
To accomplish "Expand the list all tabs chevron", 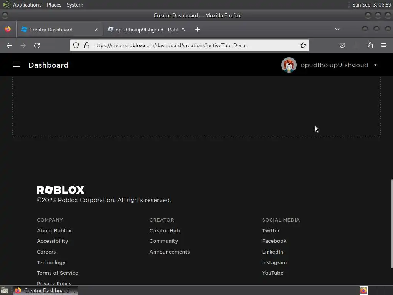I will (x=337, y=29).
